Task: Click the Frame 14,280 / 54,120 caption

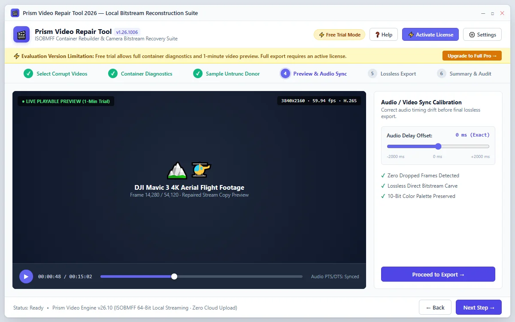Action: [x=189, y=195]
